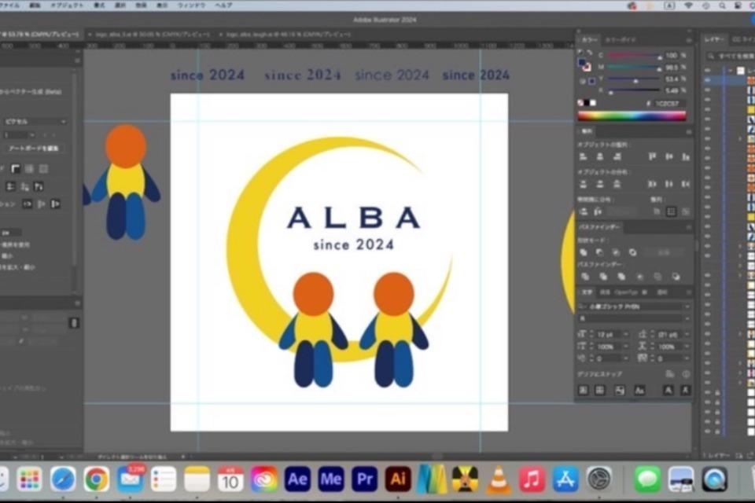
Task: Open Google Chrome from the Dock
Action: (97, 479)
